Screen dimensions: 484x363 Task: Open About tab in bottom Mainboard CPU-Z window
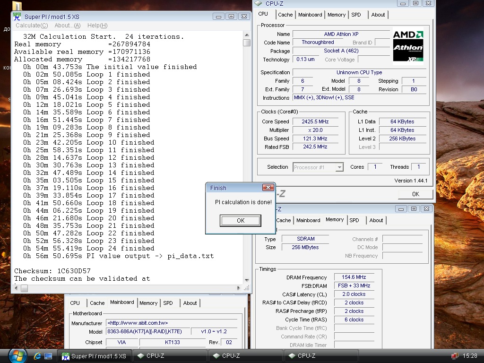tap(190, 303)
